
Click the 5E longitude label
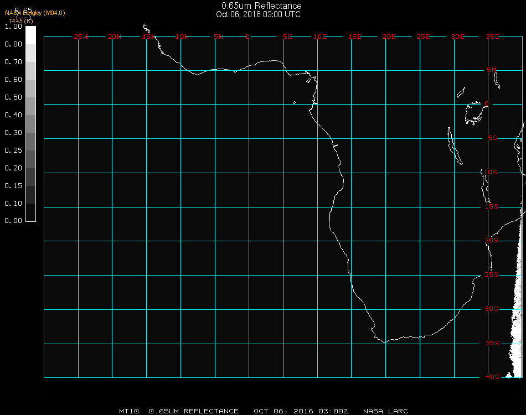pos(287,37)
